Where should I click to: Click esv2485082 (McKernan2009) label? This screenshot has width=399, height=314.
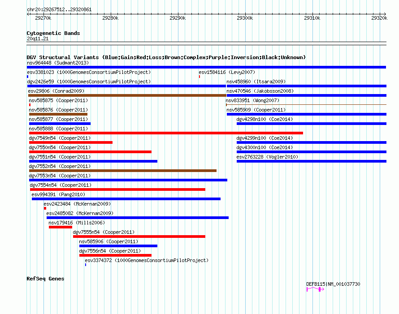click(x=80, y=213)
